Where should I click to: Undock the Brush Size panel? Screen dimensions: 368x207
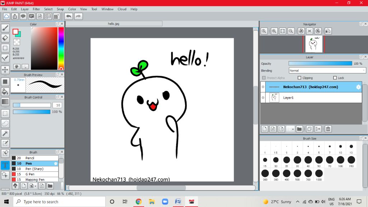(x=361, y=138)
